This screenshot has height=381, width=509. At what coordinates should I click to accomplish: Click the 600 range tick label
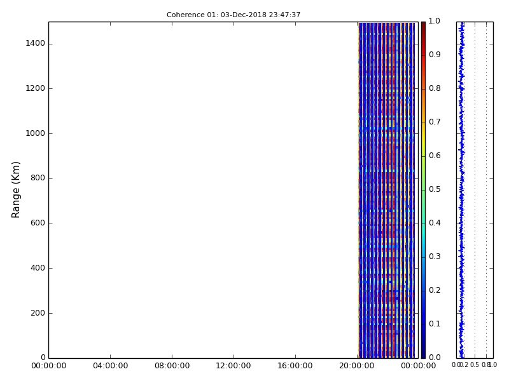[38, 224]
